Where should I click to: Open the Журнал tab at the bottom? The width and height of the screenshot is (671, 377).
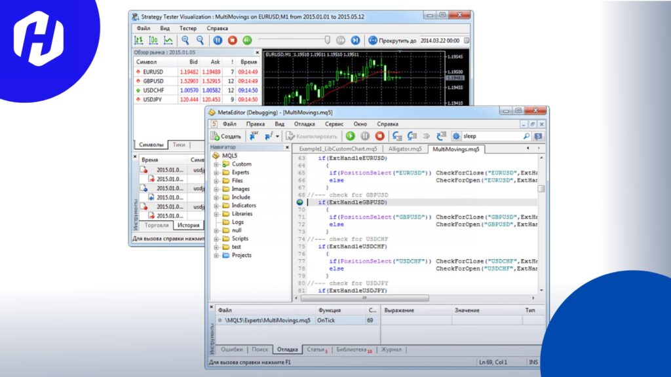pyautogui.click(x=392, y=350)
